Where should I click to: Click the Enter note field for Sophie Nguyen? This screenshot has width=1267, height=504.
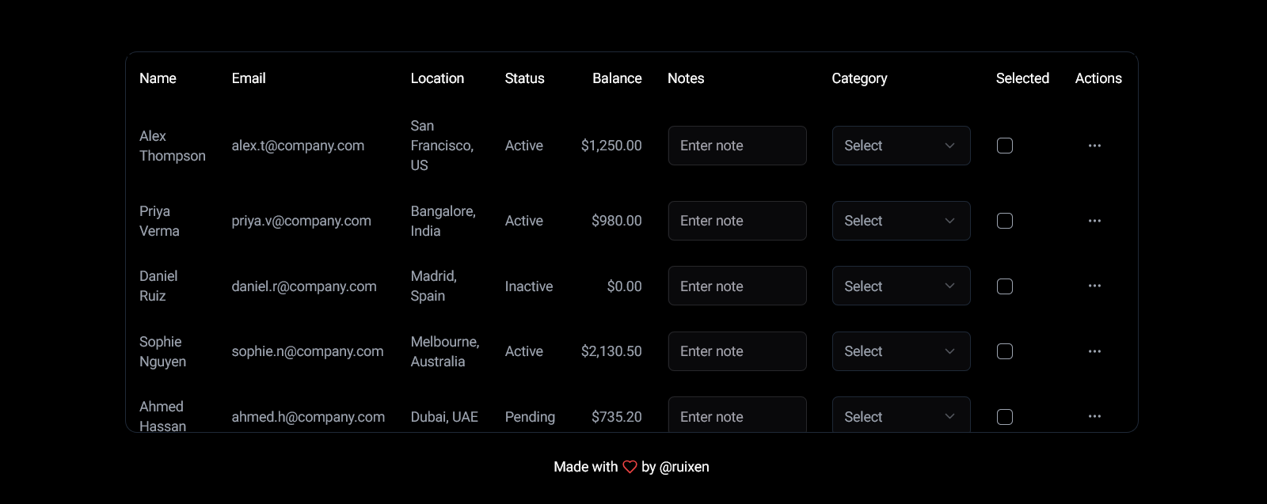pos(737,351)
